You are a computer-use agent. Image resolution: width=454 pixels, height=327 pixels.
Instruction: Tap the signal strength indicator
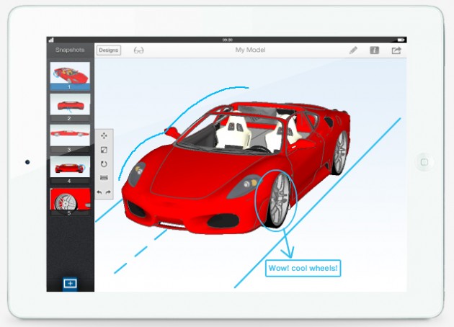coord(52,40)
